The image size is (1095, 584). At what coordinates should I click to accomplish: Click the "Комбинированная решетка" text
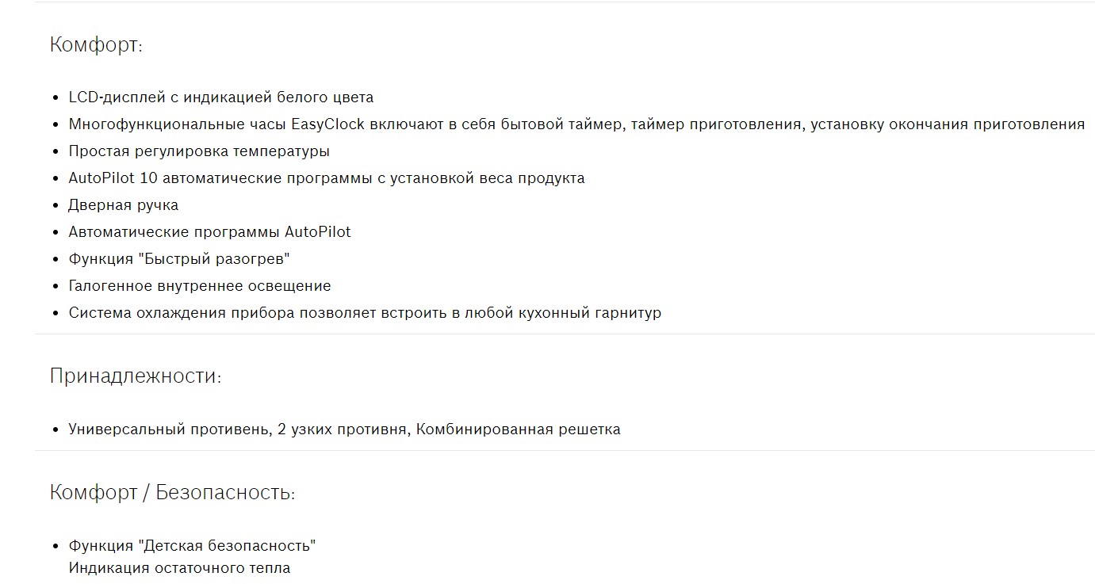518,429
